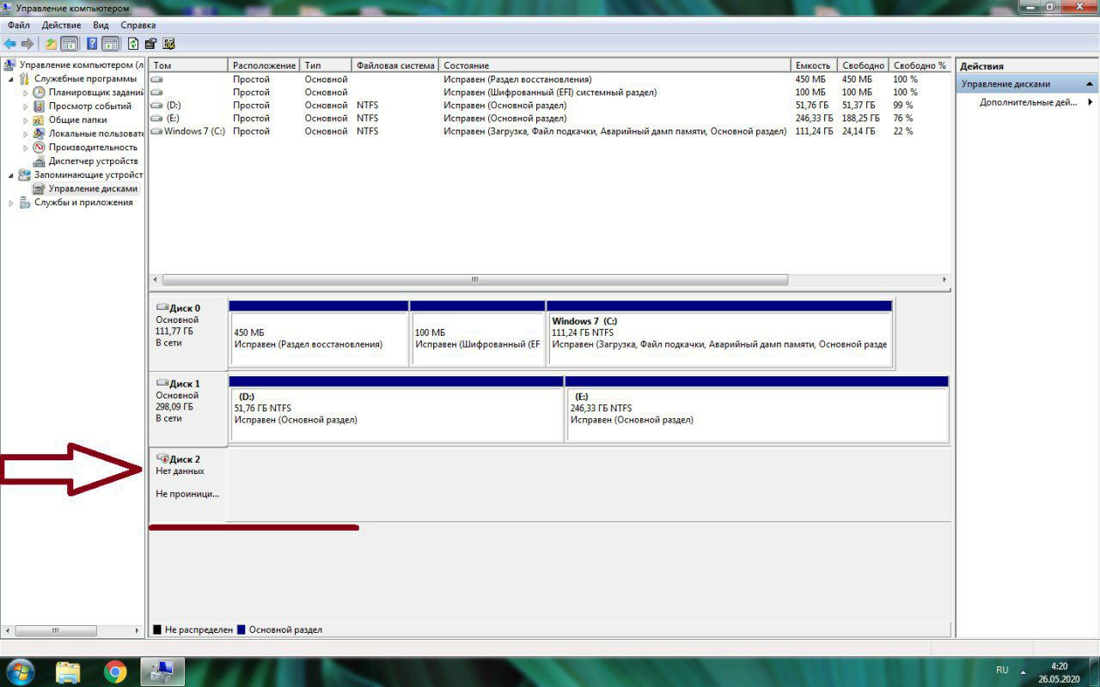Screen dimensions: 1100x687
Task: Sort by the Емкость column header
Action: [x=813, y=65]
